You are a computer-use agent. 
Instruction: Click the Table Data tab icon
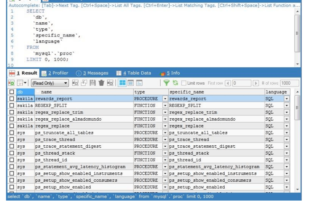[119, 73]
